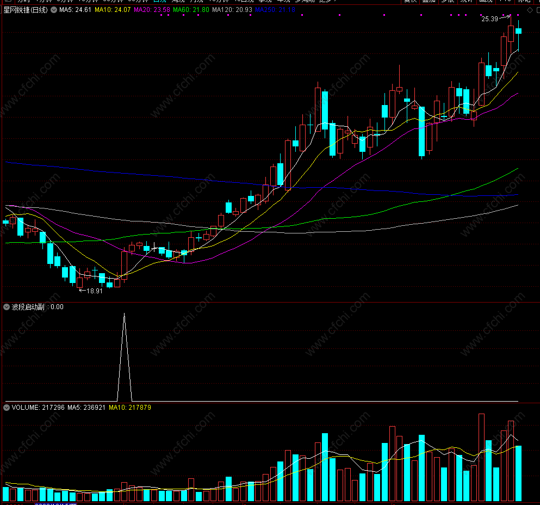Screen dimensions: 540x505
Task: Click the blue MA250: 21.18 label
Action: point(275,10)
